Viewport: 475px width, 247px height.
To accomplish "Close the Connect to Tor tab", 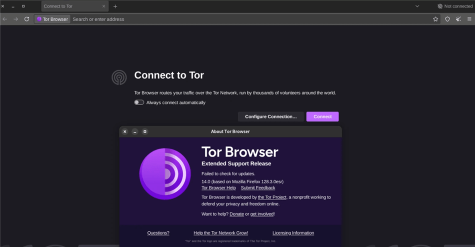I will point(104,6).
